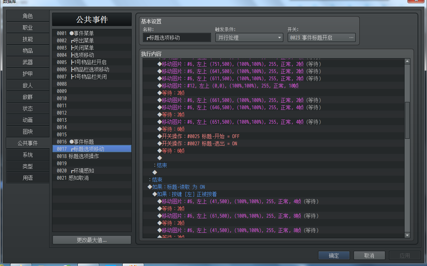The image size is (427, 266).
Task: Confirm with the 确定 button
Action: tap(334, 256)
